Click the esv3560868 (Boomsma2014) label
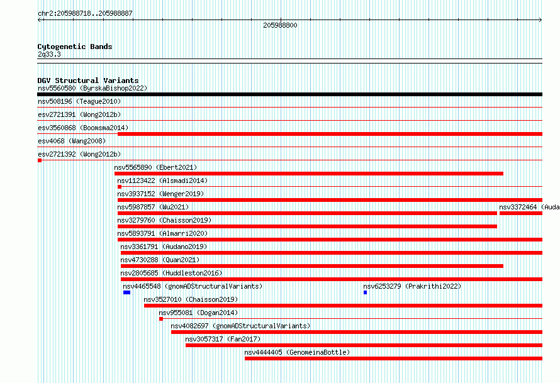This screenshot has height=383, width=560. tap(83, 128)
